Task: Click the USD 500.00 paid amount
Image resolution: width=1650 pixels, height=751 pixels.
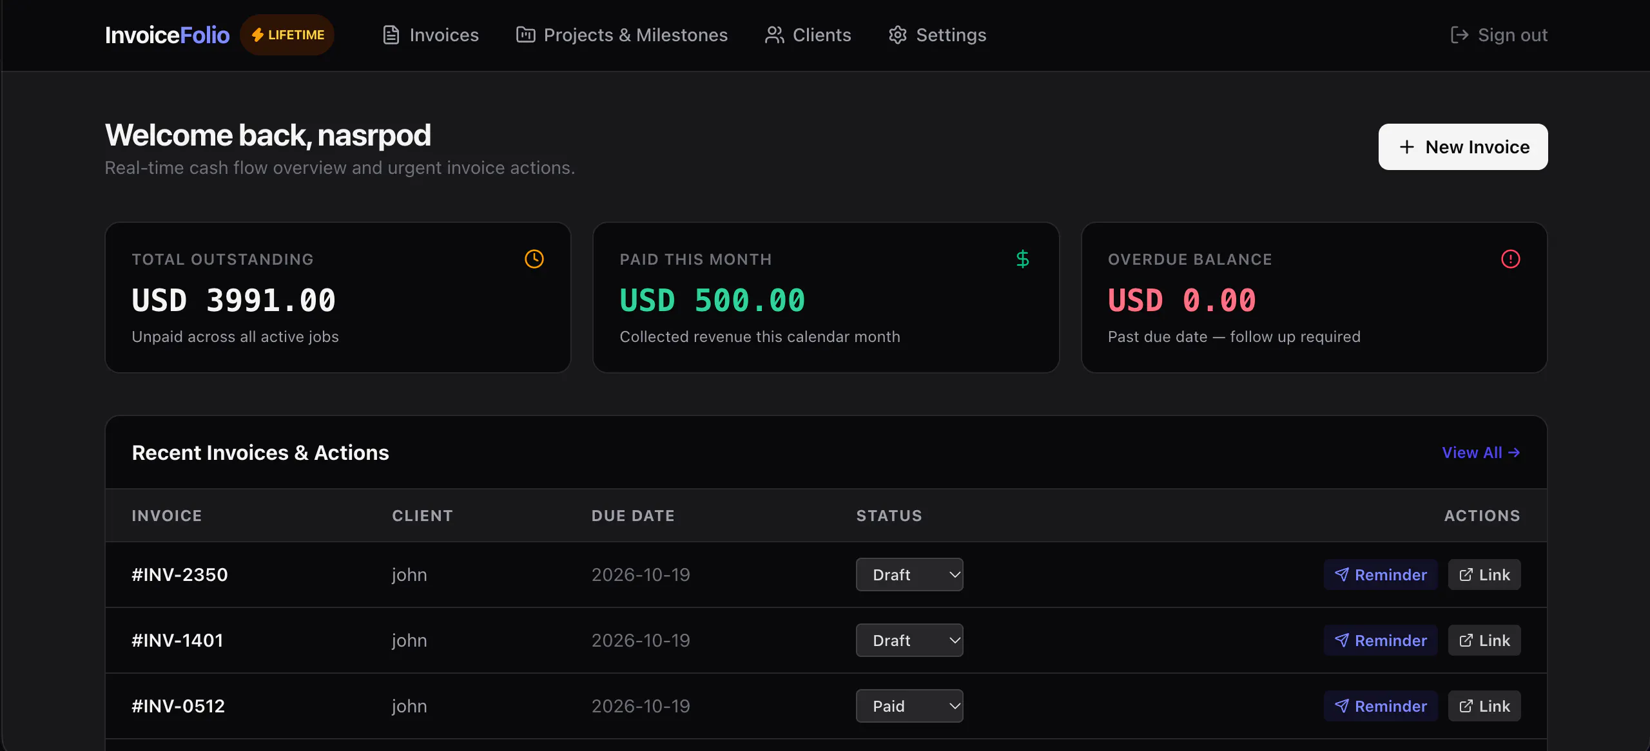Action: coord(712,300)
